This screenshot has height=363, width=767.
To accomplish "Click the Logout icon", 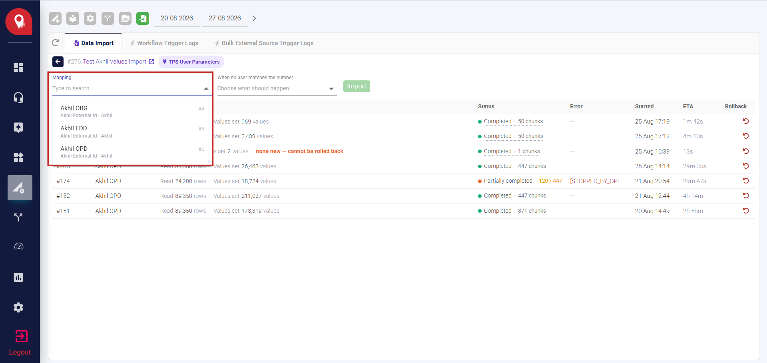I will tap(21, 336).
